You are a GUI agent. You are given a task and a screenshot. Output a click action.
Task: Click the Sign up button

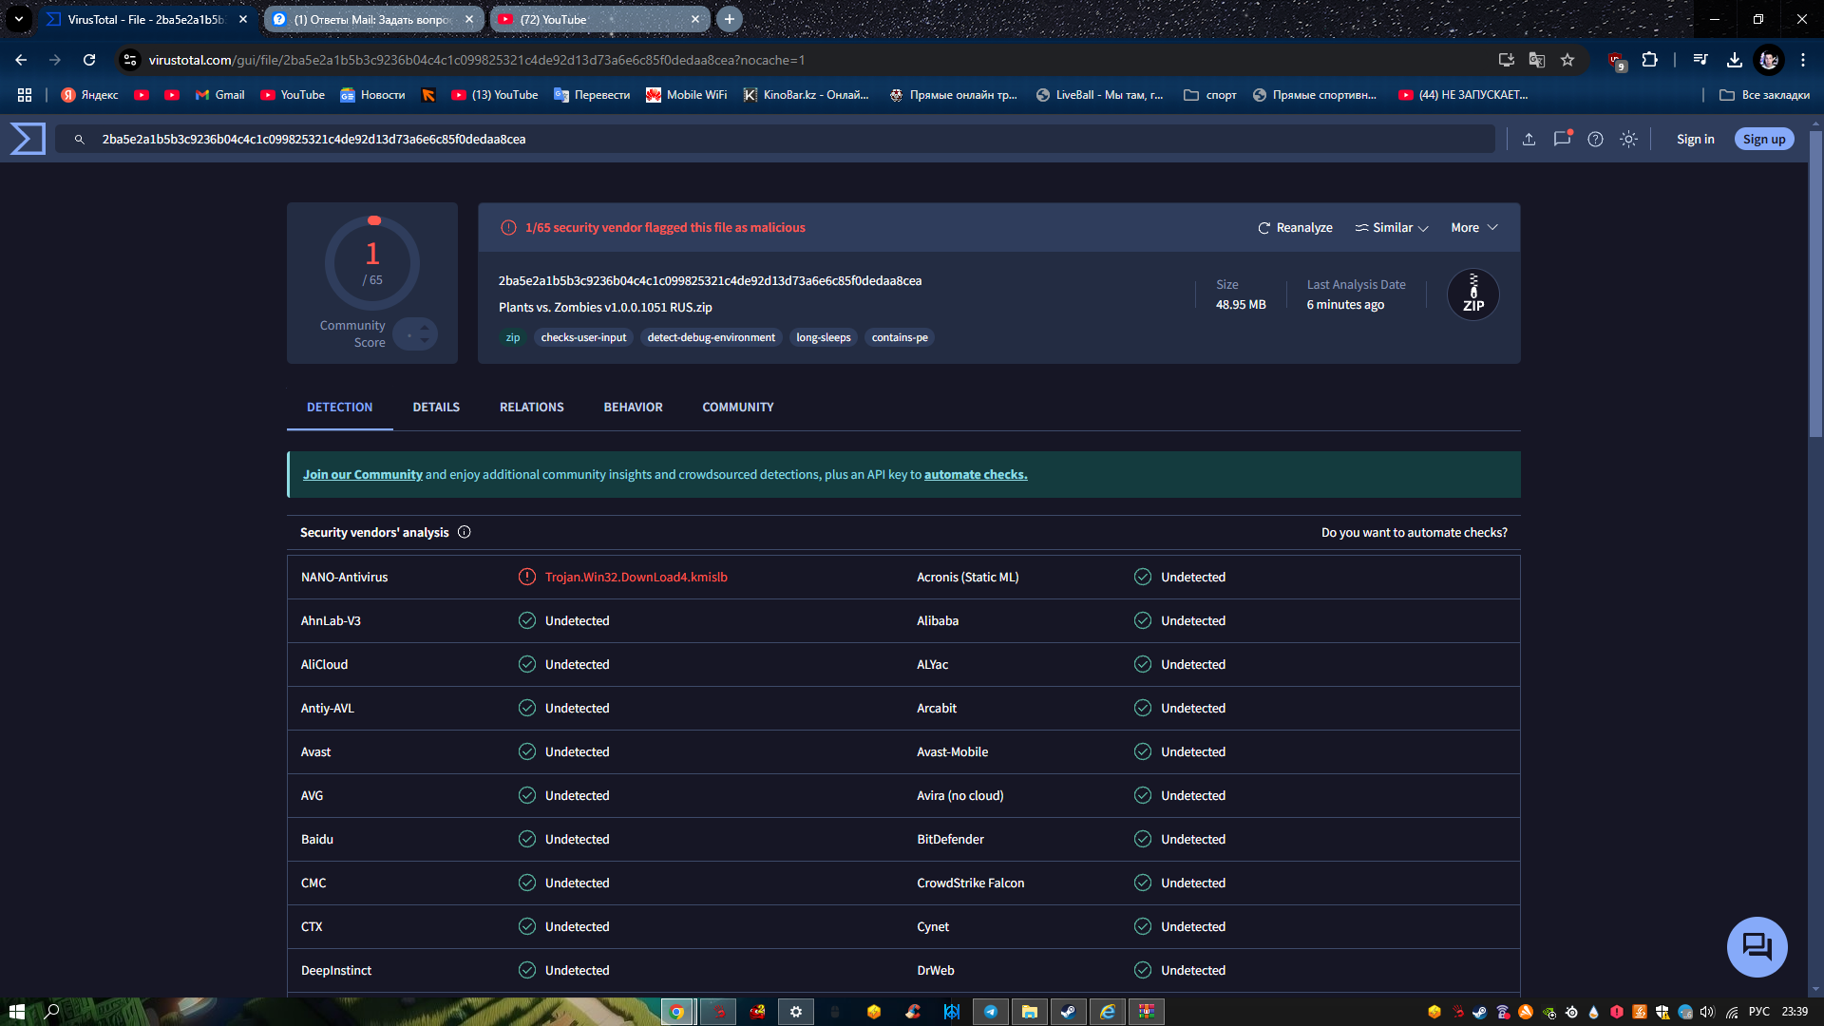click(1764, 139)
